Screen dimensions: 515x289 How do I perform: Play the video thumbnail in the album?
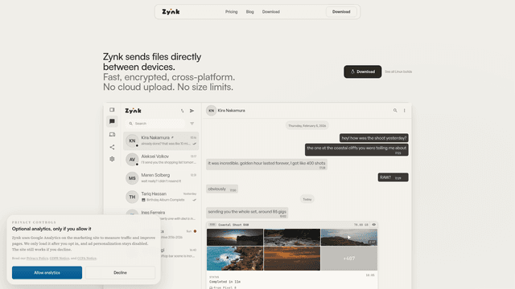pos(349,238)
